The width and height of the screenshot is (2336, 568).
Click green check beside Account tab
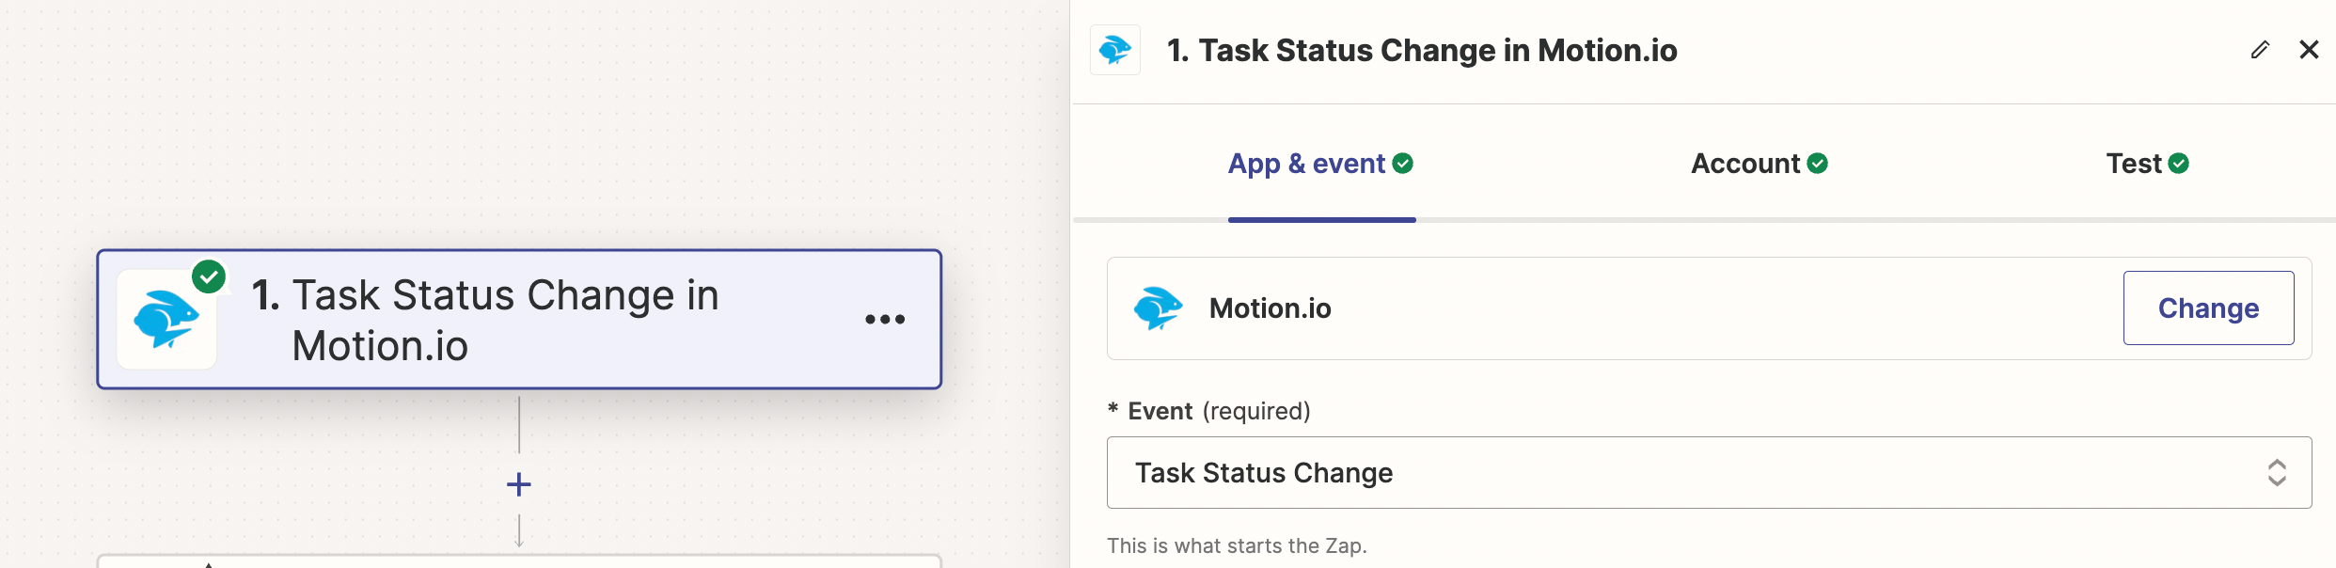tap(1818, 164)
